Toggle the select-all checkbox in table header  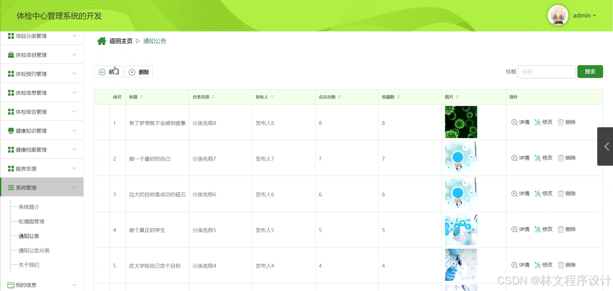(99, 97)
